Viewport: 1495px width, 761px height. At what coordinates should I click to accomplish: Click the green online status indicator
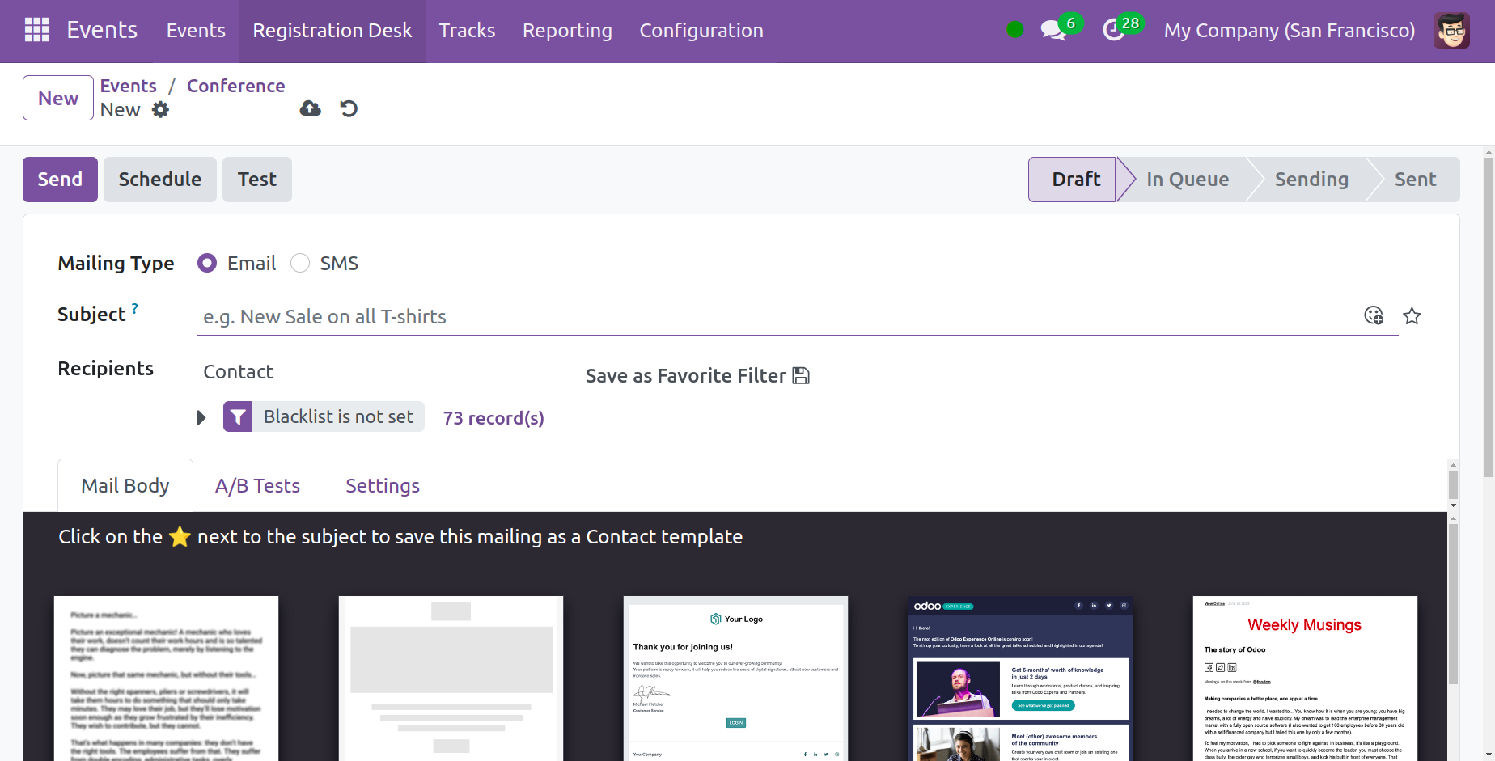1014,30
